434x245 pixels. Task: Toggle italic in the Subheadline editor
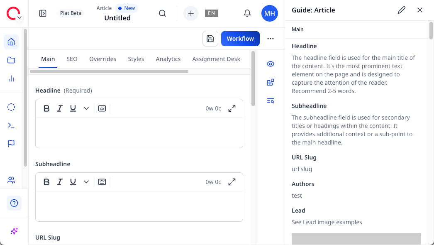pyautogui.click(x=60, y=182)
